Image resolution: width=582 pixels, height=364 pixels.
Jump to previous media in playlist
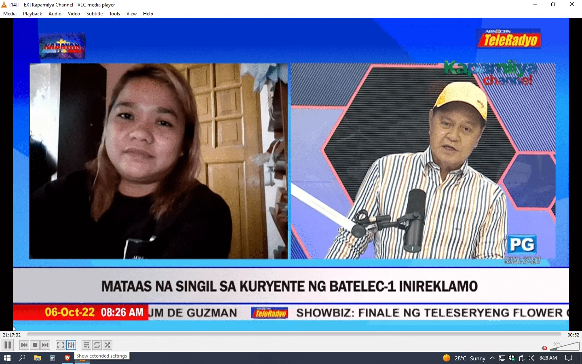click(x=24, y=345)
